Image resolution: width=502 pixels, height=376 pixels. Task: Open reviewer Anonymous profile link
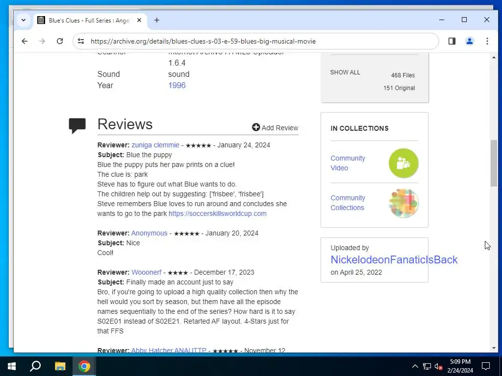[149, 233]
